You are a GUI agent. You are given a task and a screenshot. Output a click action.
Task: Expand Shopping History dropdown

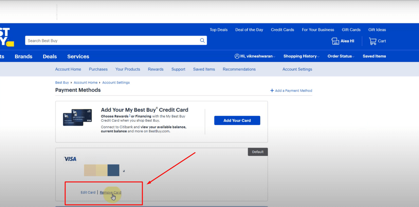[301, 56]
